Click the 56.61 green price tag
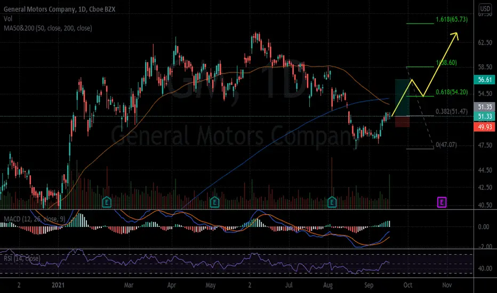 [484, 79]
